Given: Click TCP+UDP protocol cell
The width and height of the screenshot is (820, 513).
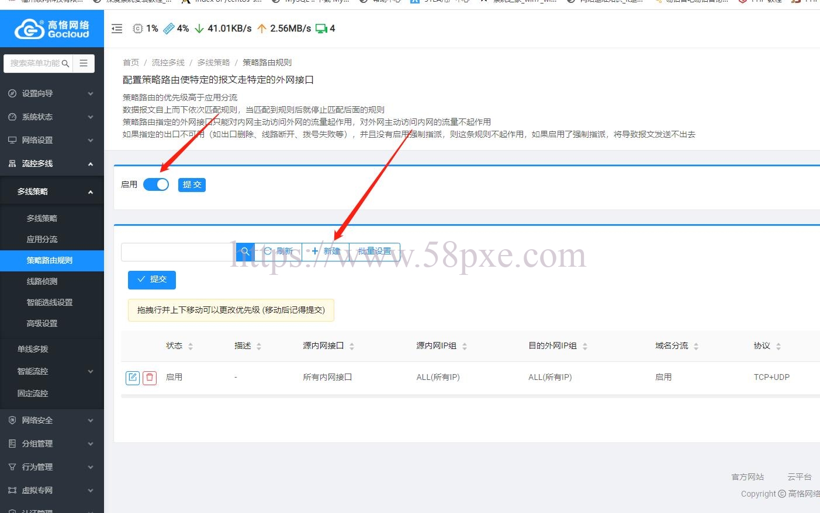Looking at the screenshot, I should pos(771,378).
